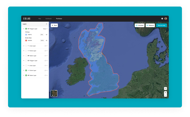
Task: Edit the Lines Layer below Border Style
Action: click(x=45, y=46)
